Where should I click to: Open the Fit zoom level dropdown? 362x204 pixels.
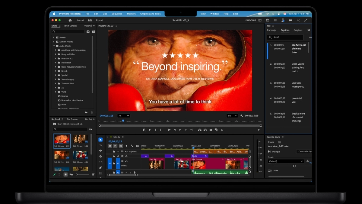point(124,116)
